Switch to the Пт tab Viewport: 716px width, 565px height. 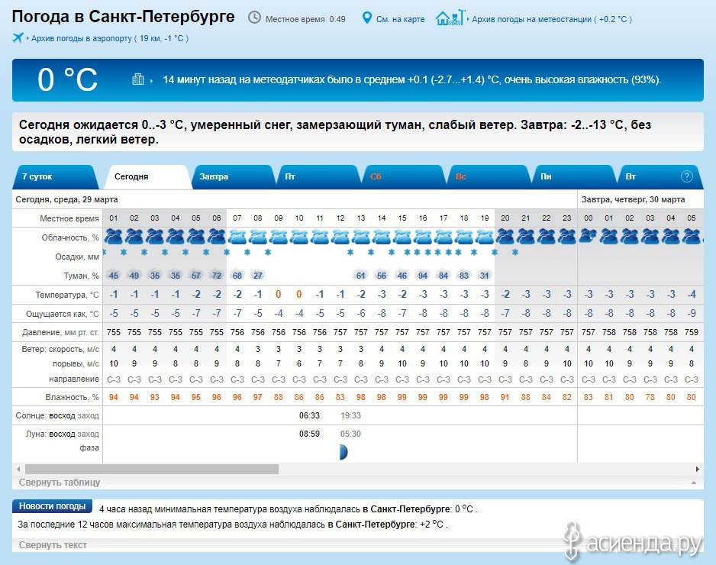tap(318, 177)
